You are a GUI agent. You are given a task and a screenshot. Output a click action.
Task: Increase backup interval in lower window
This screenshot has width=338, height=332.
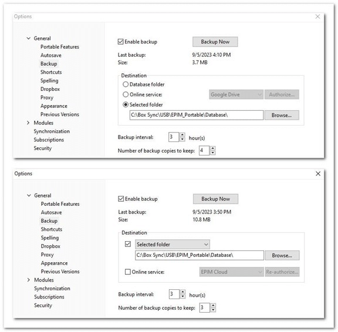183,292
